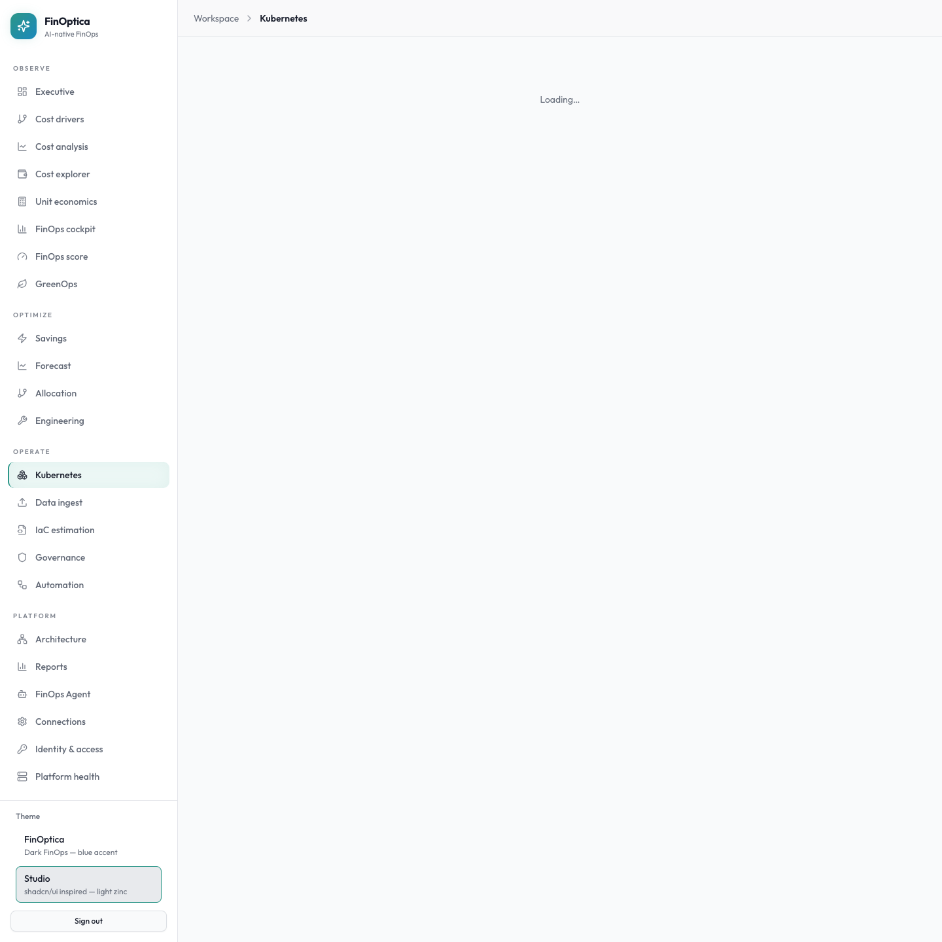Click the Workspace breadcrumb link
Screen dimensions: 942x942
click(216, 18)
